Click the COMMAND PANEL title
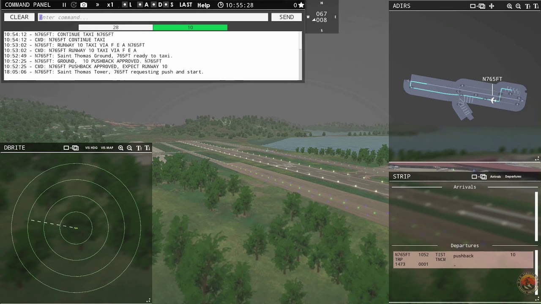541x304 pixels. 27,5
